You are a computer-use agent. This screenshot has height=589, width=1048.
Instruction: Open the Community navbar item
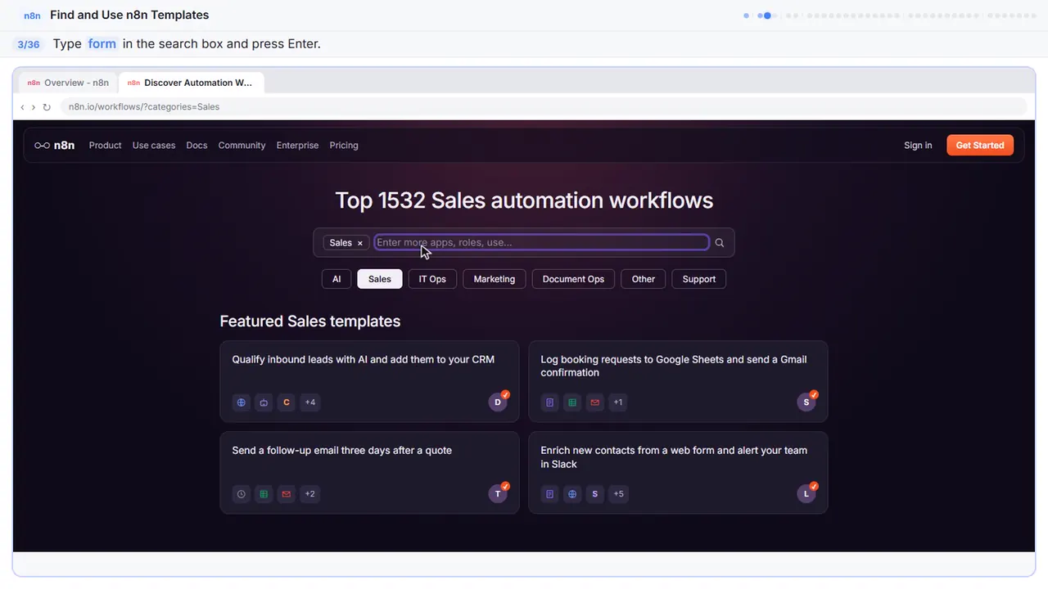pos(242,146)
